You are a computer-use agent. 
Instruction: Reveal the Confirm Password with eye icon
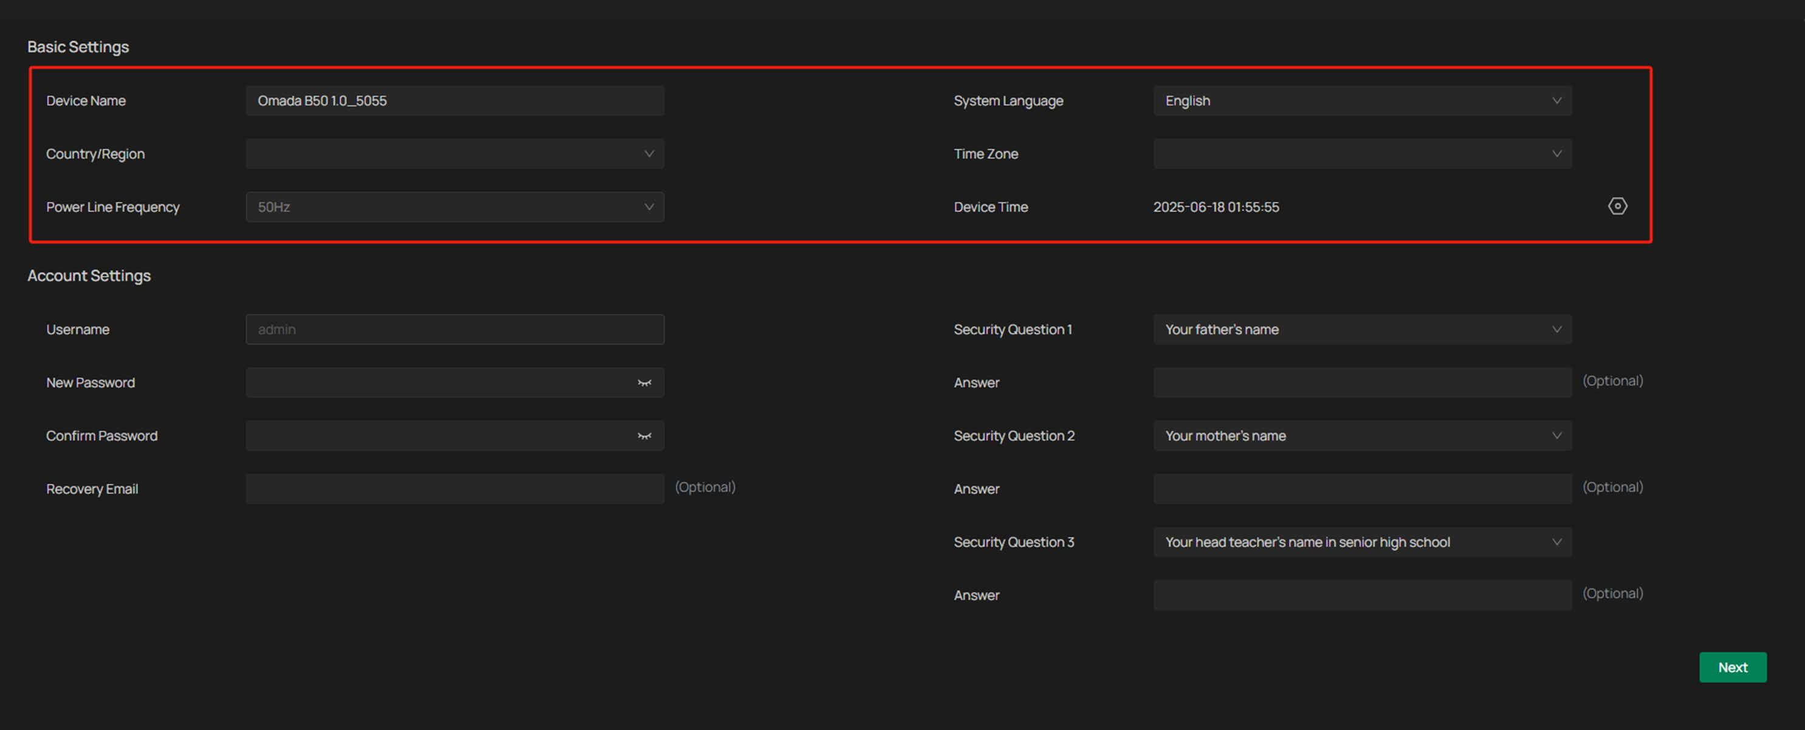click(645, 436)
